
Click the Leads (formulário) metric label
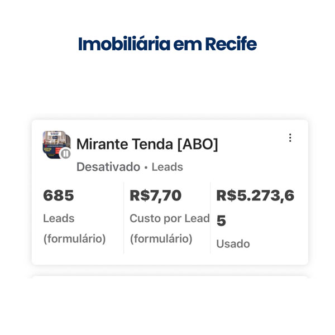coord(59,218)
